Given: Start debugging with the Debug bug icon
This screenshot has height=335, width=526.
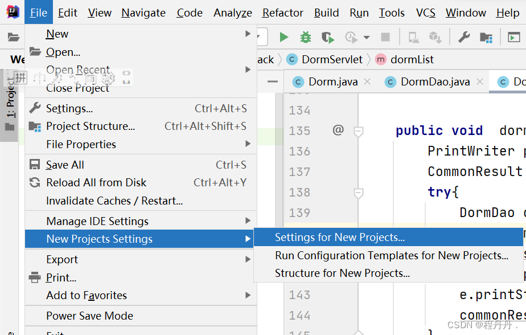Looking at the screenshot, I should [x=306, y=36].
